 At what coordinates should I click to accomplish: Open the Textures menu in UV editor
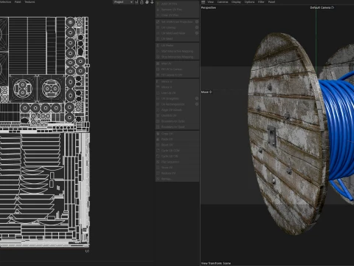29,2
